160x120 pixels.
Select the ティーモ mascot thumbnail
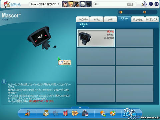point(96,38)
